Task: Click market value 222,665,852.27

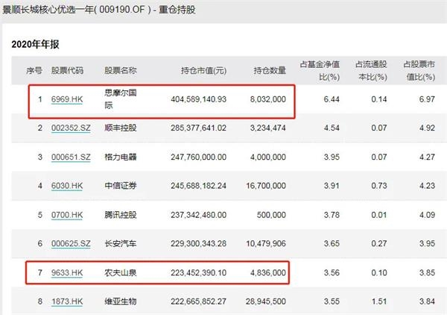Action: [x=199, y=302]
